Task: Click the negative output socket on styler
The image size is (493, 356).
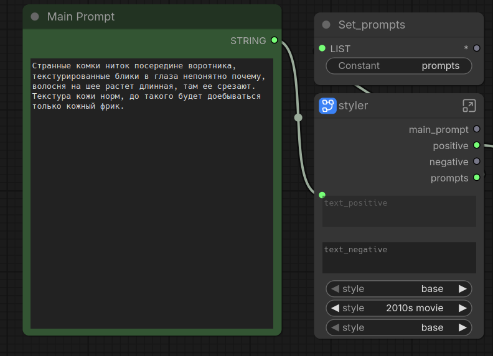Action: pos(477,162)
